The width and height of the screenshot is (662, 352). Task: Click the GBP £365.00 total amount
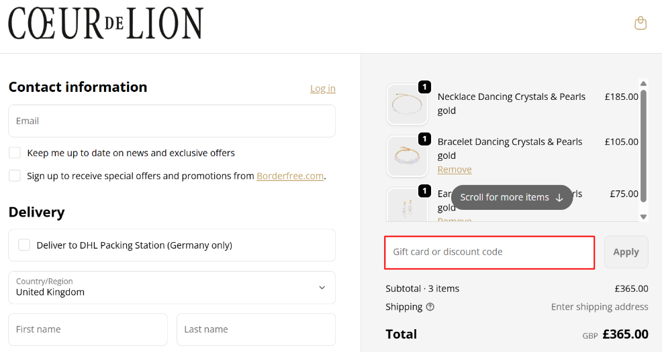pyautogui.click(x=615, y=335)
